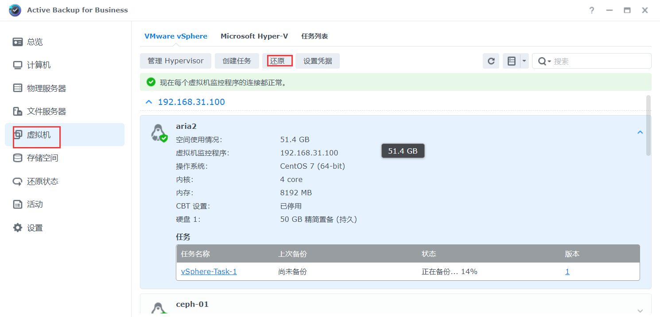Click the 8192 MB memory value
Image resolution: width=660 pixels, height=317 pixels.
[x=296, y=193]
